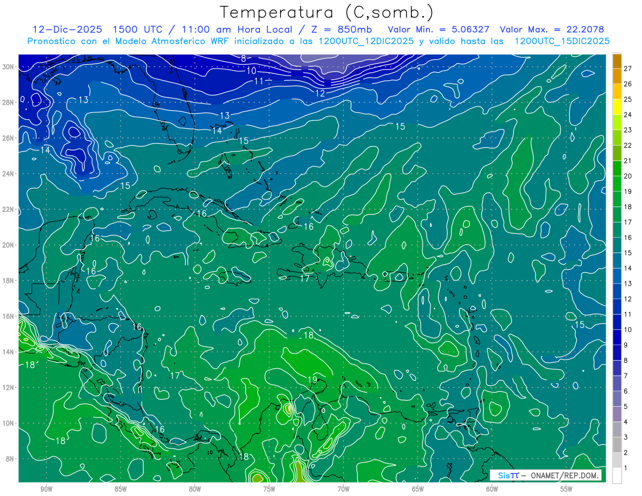The height and width of the screenshot is (496, 642).
Task: Click the legend scale label "22"
Action: point(628,145)
